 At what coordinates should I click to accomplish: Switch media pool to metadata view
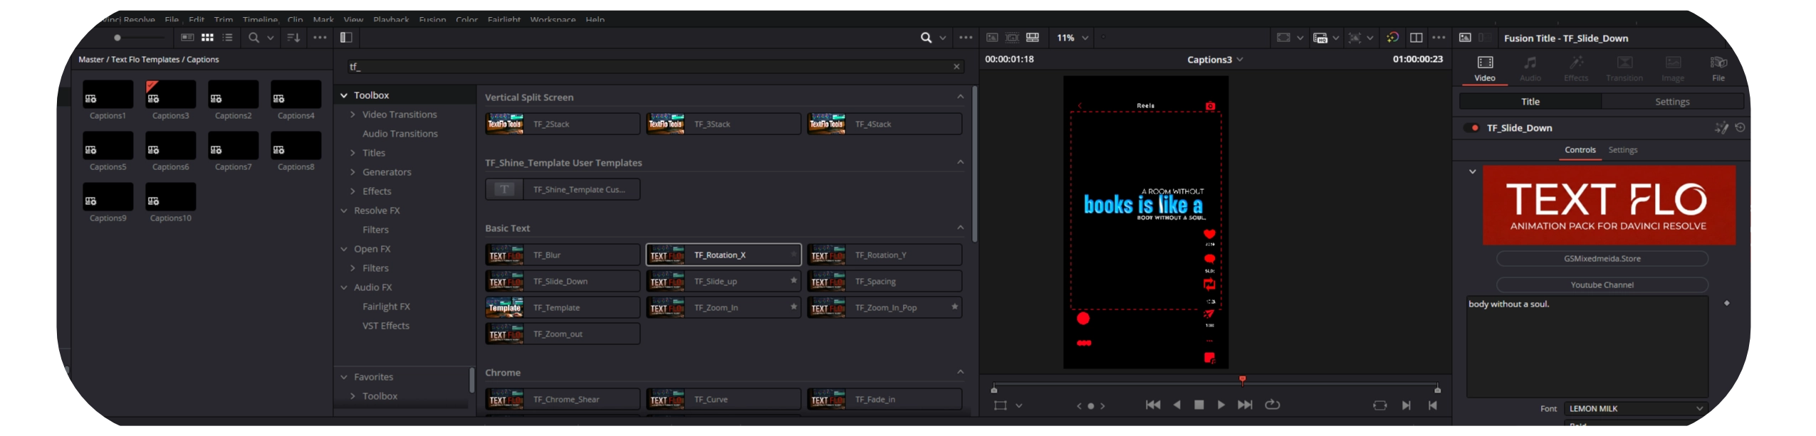coord(187,38)
